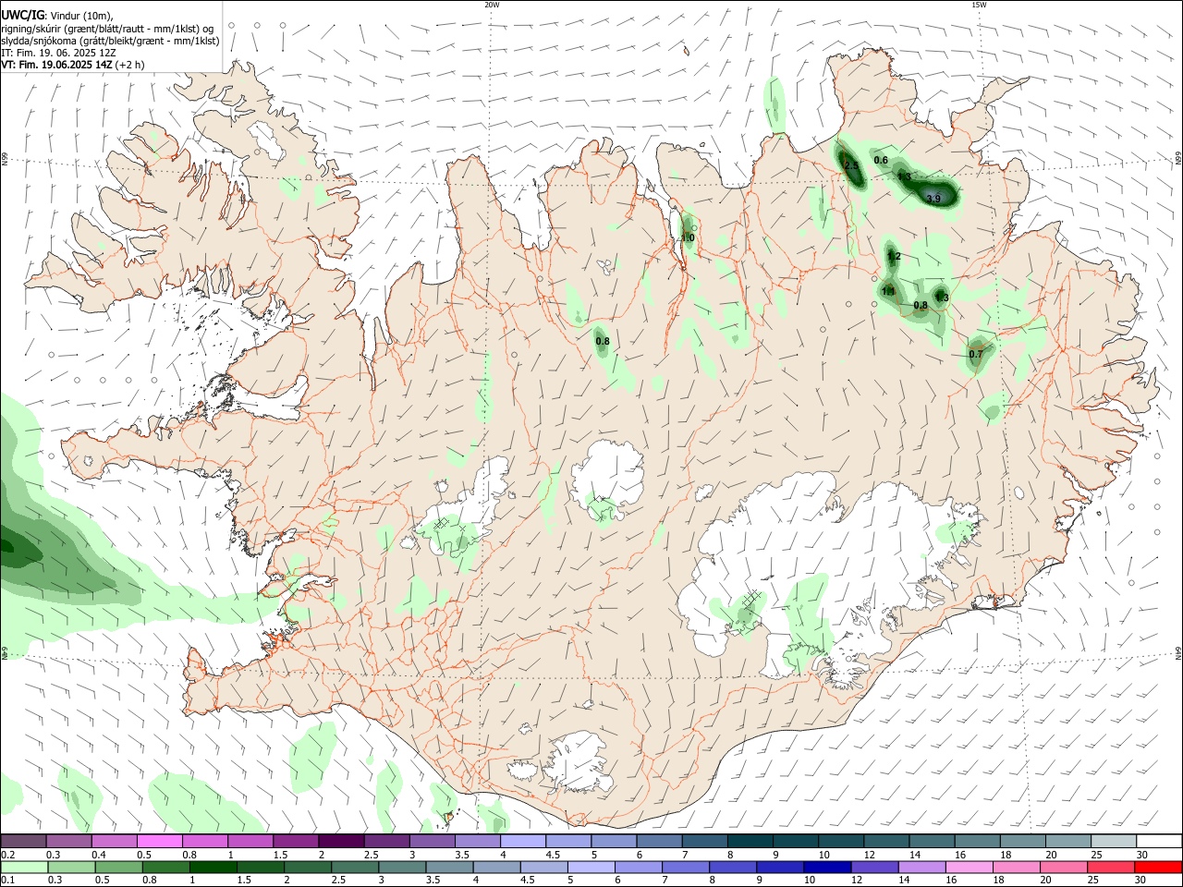Click the 0.7 precipitation value on the map
Viewport: 1183px width, 887px height.
tap(976, 355)
